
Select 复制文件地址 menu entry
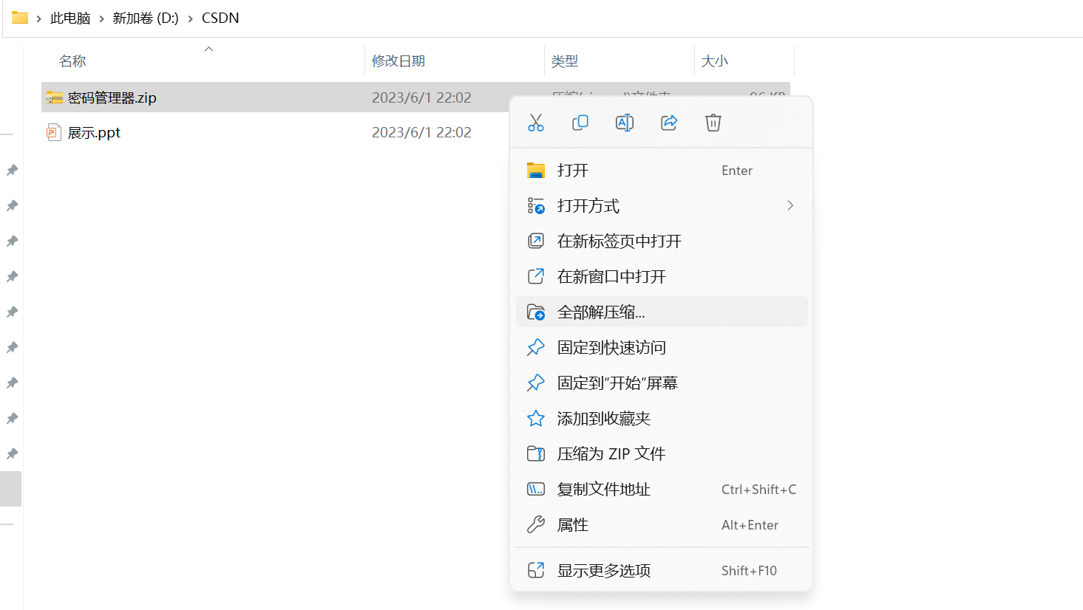click(x=662, y=489)
